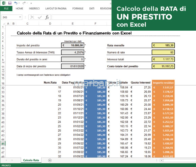Image resolution: width=196 pixels, height=167 pixels.
Task: Select row 45 header
Action: (3, 144)
